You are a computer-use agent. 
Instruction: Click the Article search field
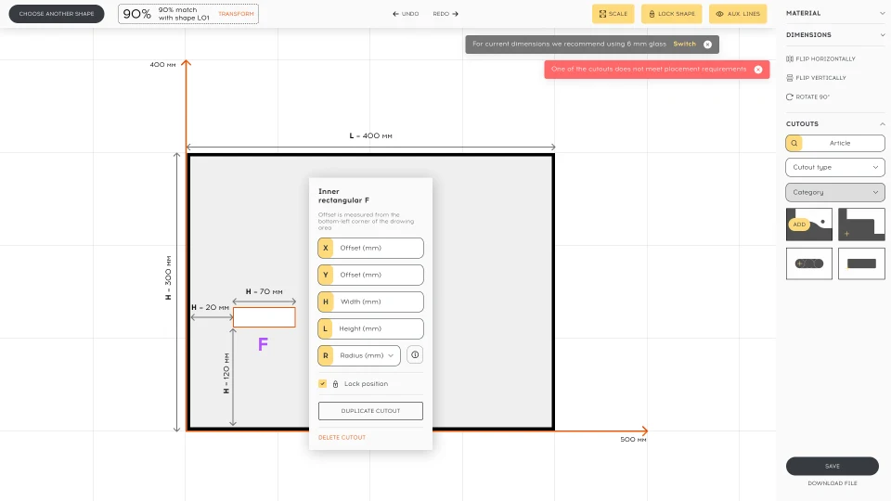pyautogui.click(x=835, y=143)
